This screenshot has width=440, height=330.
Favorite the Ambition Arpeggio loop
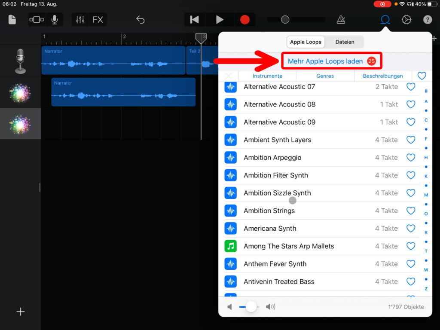tap(411, 158)
